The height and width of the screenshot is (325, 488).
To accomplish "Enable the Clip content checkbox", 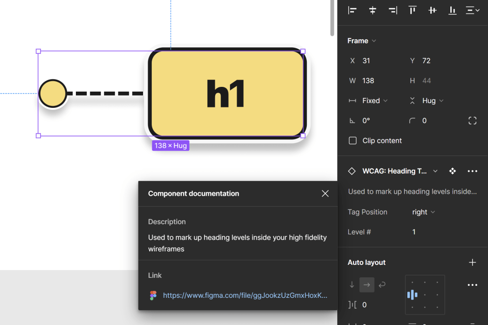I will (353, 141).
